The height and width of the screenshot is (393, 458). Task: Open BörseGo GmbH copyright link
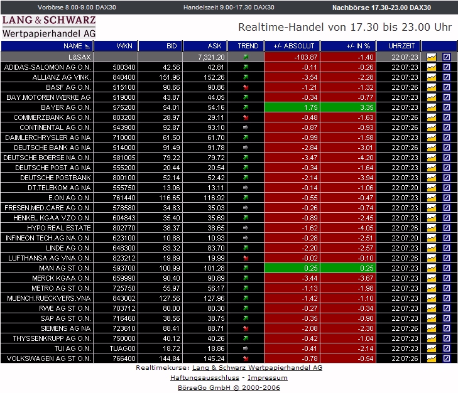[x=229, y=387]
